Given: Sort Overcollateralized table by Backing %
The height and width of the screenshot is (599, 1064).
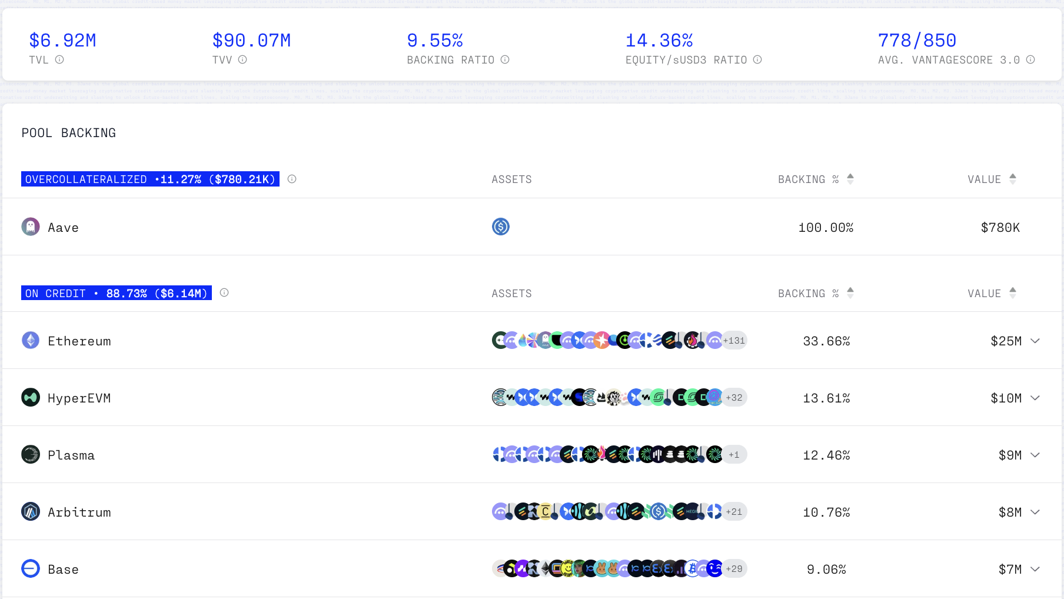Looking at the screenshot, I should [850, 179].
